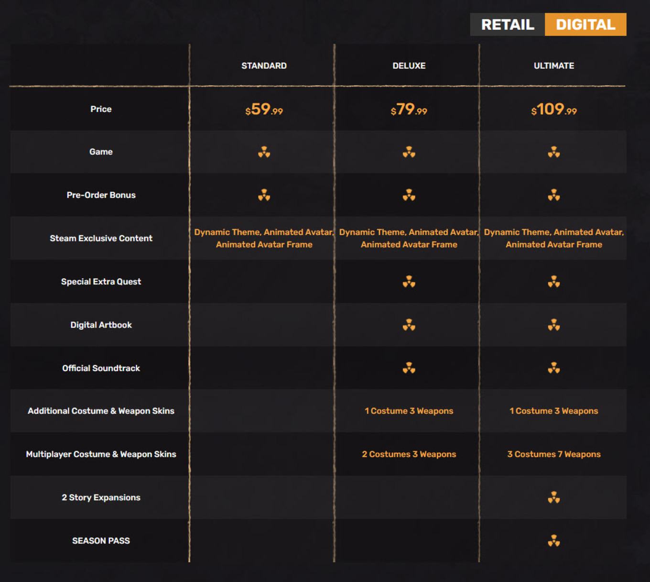Click Steam content text in Standard column
Viewport: 650px width, 582px height.
[x=264, y=238]
